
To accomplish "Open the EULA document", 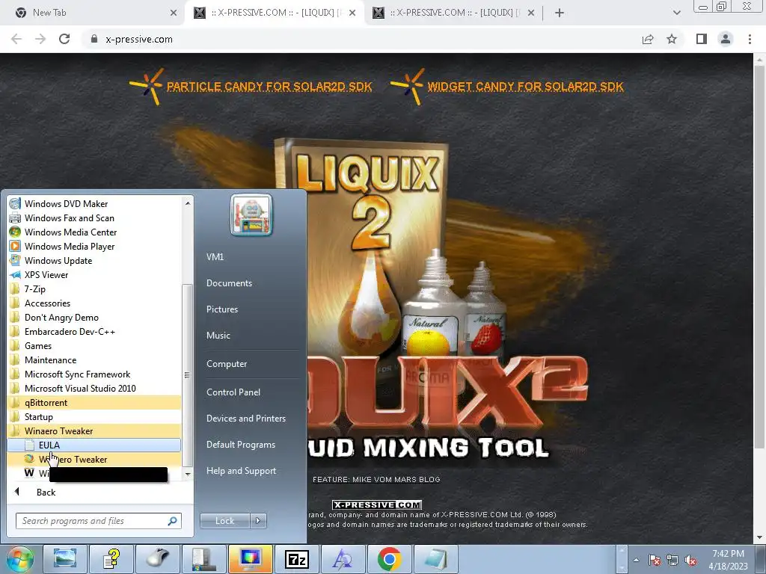I will pyautogui.click(x=94, y=445).
